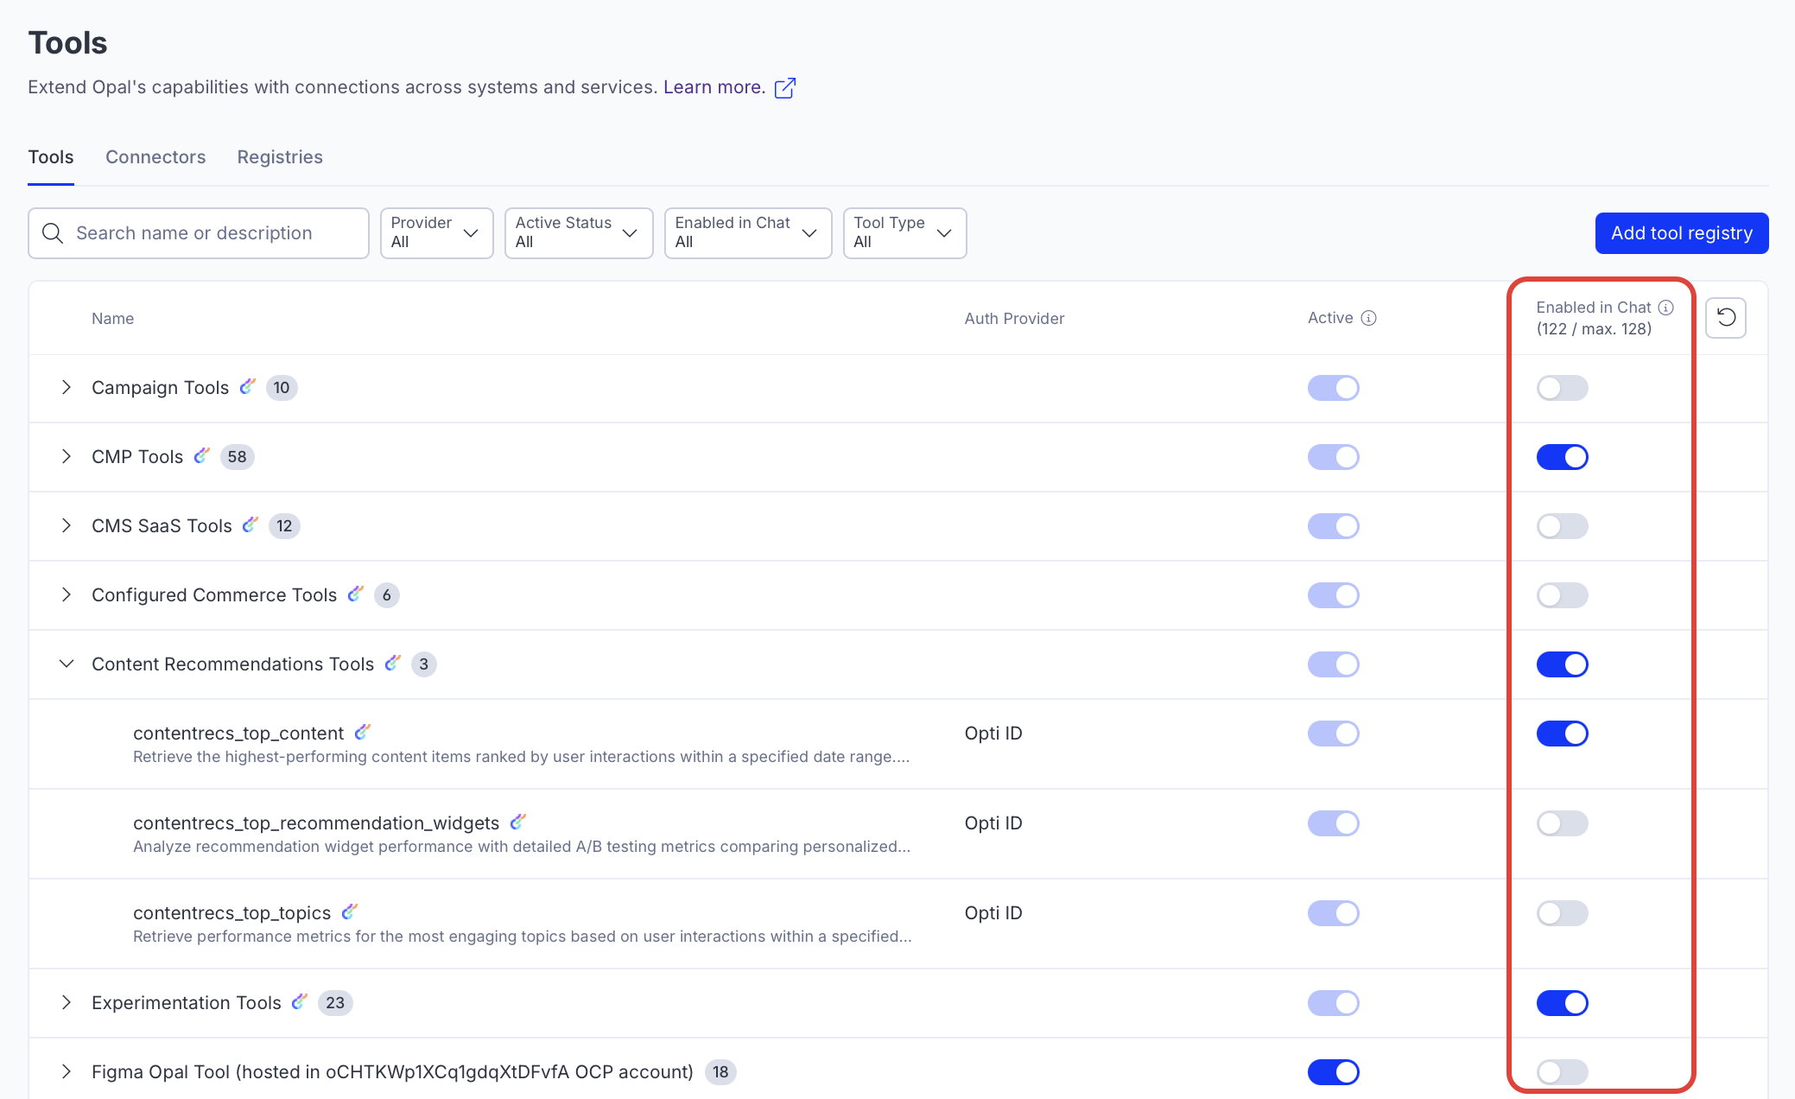Click the magnifier icon in search box
This screenshot has height=1099, width=1795.
53,233
